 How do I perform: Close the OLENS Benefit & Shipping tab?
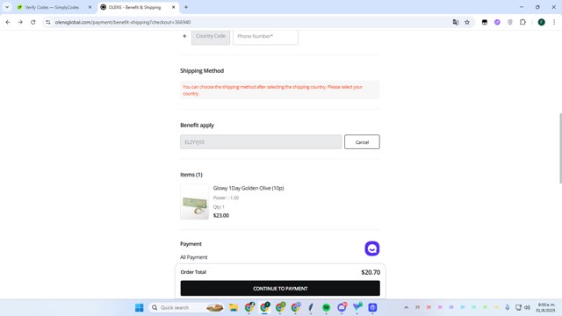[174, 7]
